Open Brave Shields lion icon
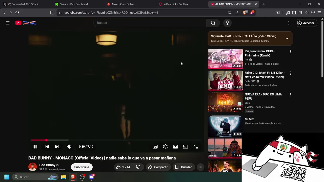The image size is (324, 182). [245, 12]
